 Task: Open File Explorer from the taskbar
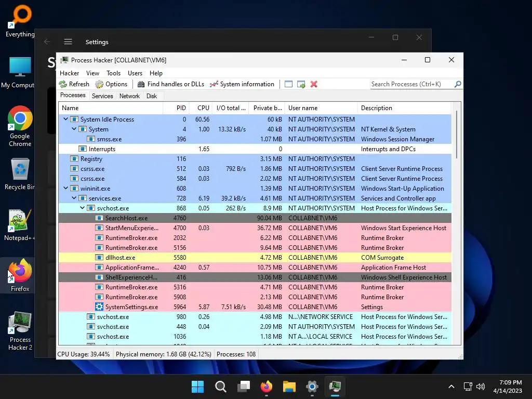pos(289,387)
